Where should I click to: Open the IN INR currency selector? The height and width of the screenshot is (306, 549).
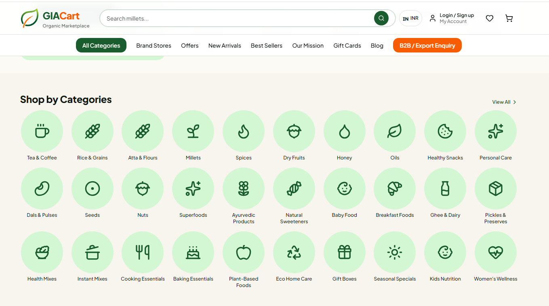point(410,18)
